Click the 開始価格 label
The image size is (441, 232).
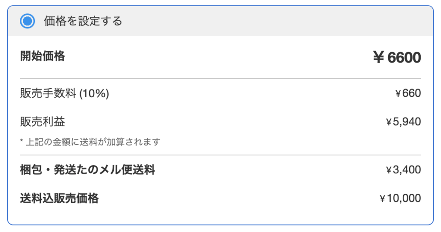pos(43,56)
